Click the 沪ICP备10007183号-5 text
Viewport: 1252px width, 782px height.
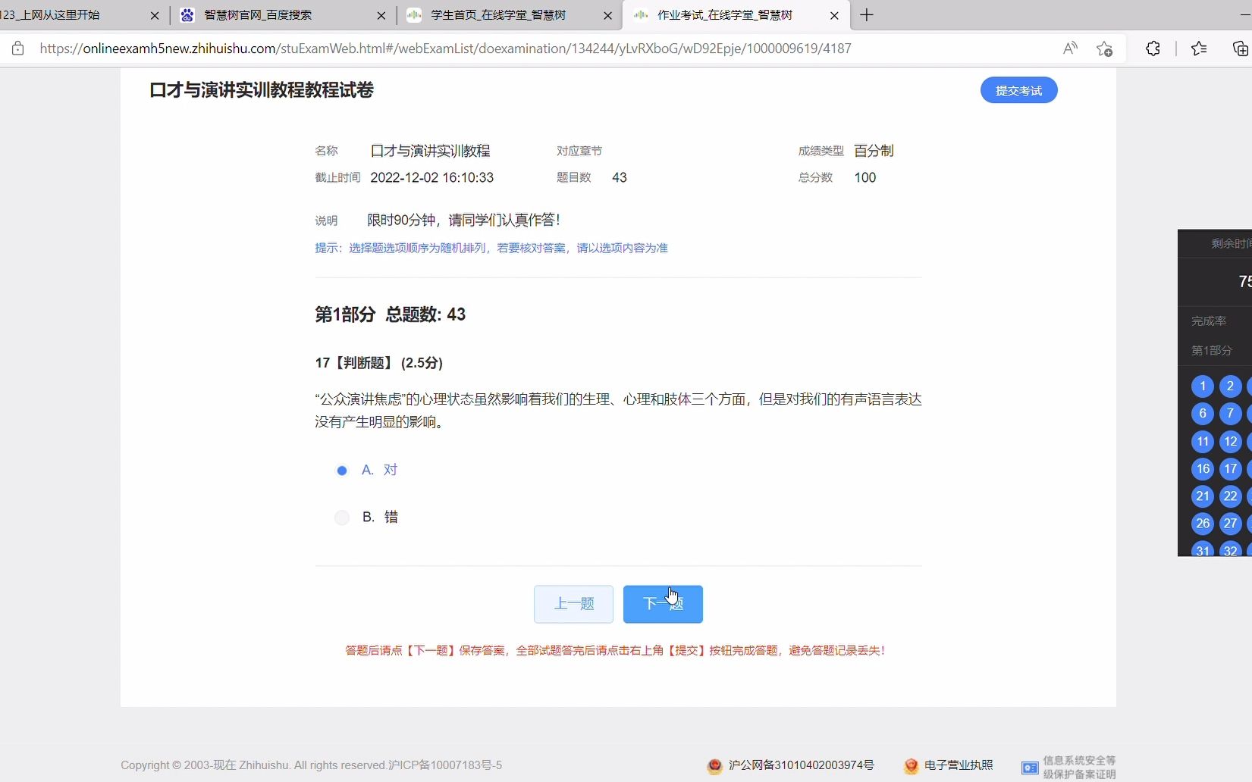[445, 765]
